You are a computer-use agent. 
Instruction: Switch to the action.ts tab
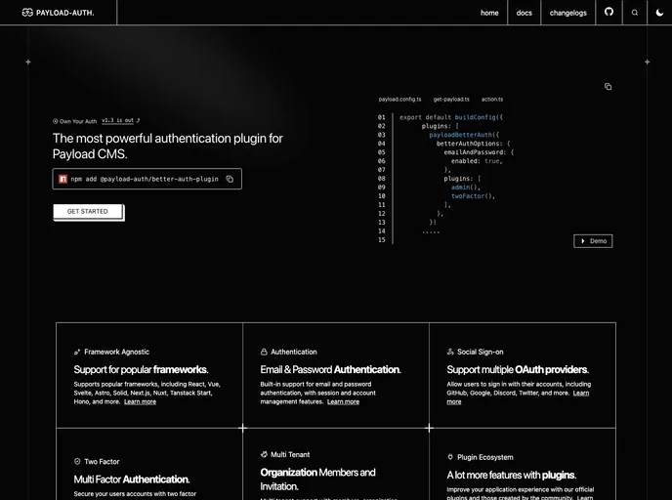click(x=492, y=100)
